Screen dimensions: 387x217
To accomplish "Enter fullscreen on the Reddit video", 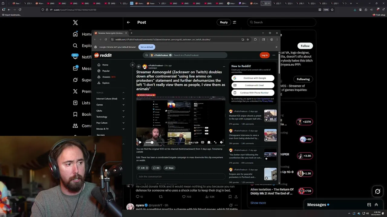I will click(x=215, y=142).
